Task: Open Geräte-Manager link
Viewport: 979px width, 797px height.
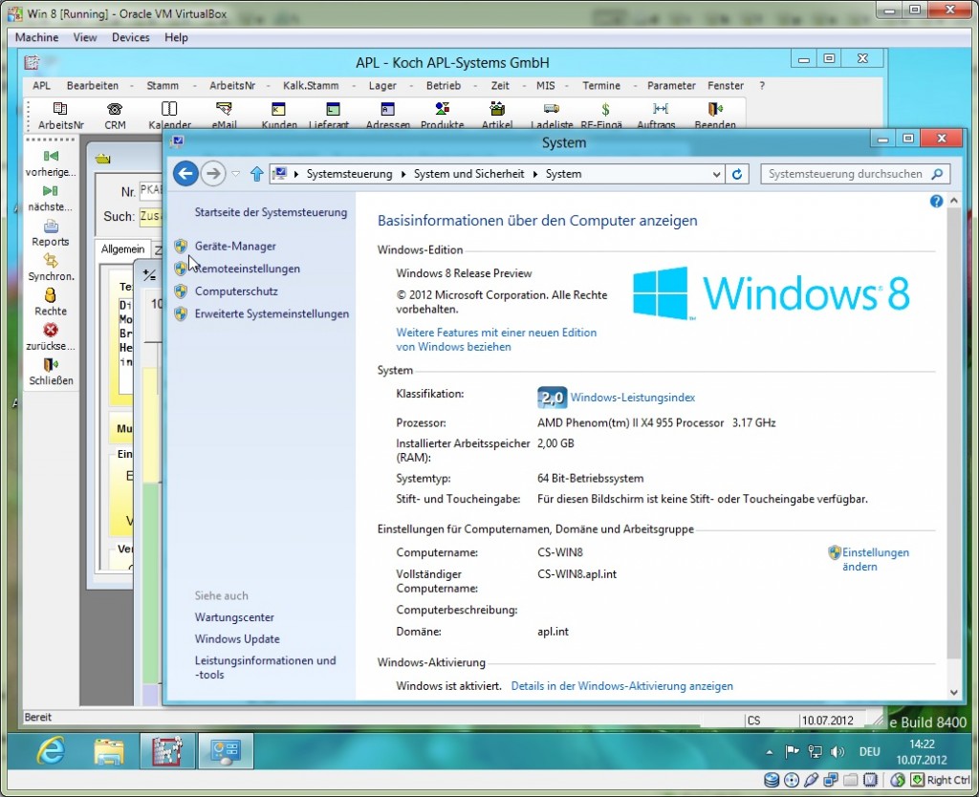Action: (x=235, y=246)
